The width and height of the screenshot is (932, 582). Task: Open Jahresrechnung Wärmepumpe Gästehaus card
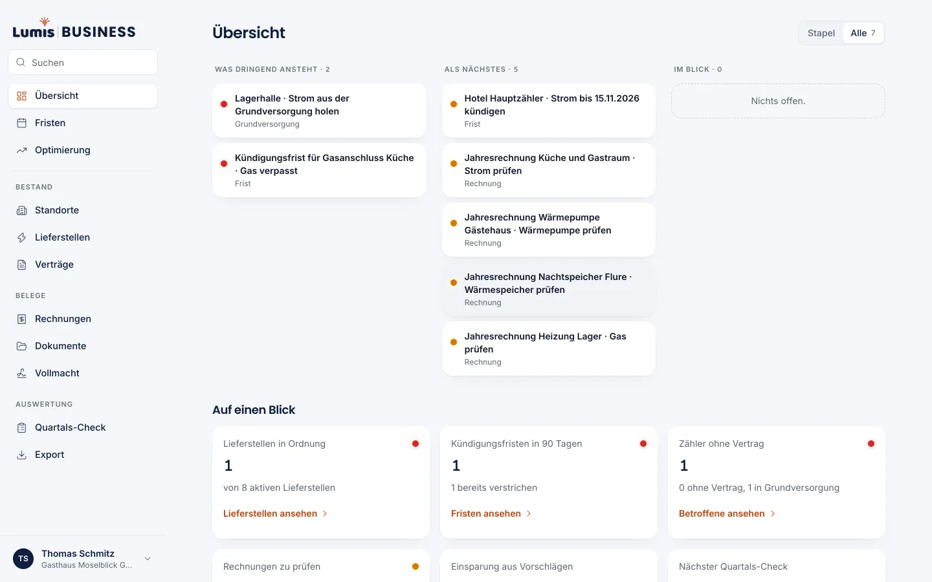click(549, 230)
